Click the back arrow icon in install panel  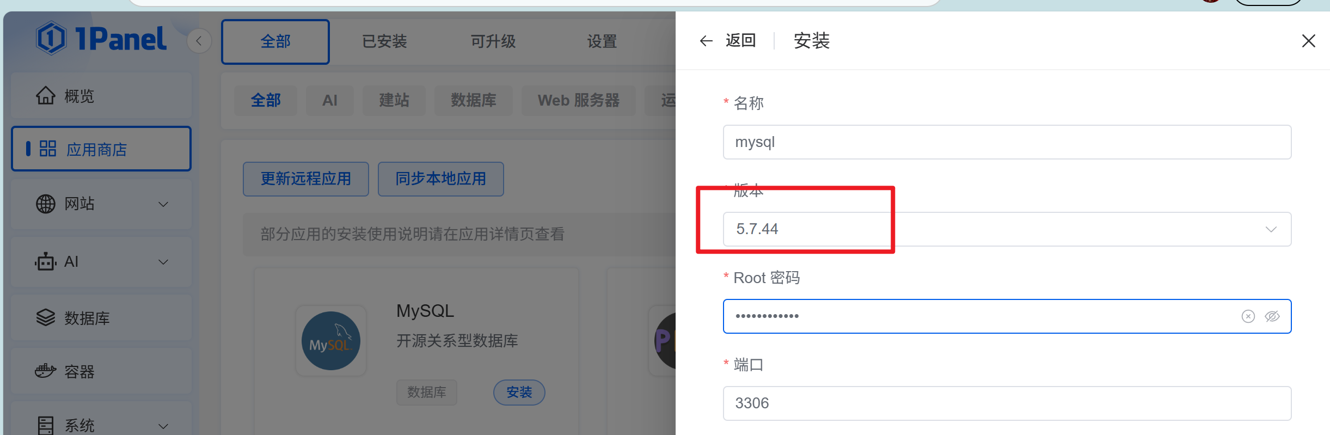(x=706, y=41)
